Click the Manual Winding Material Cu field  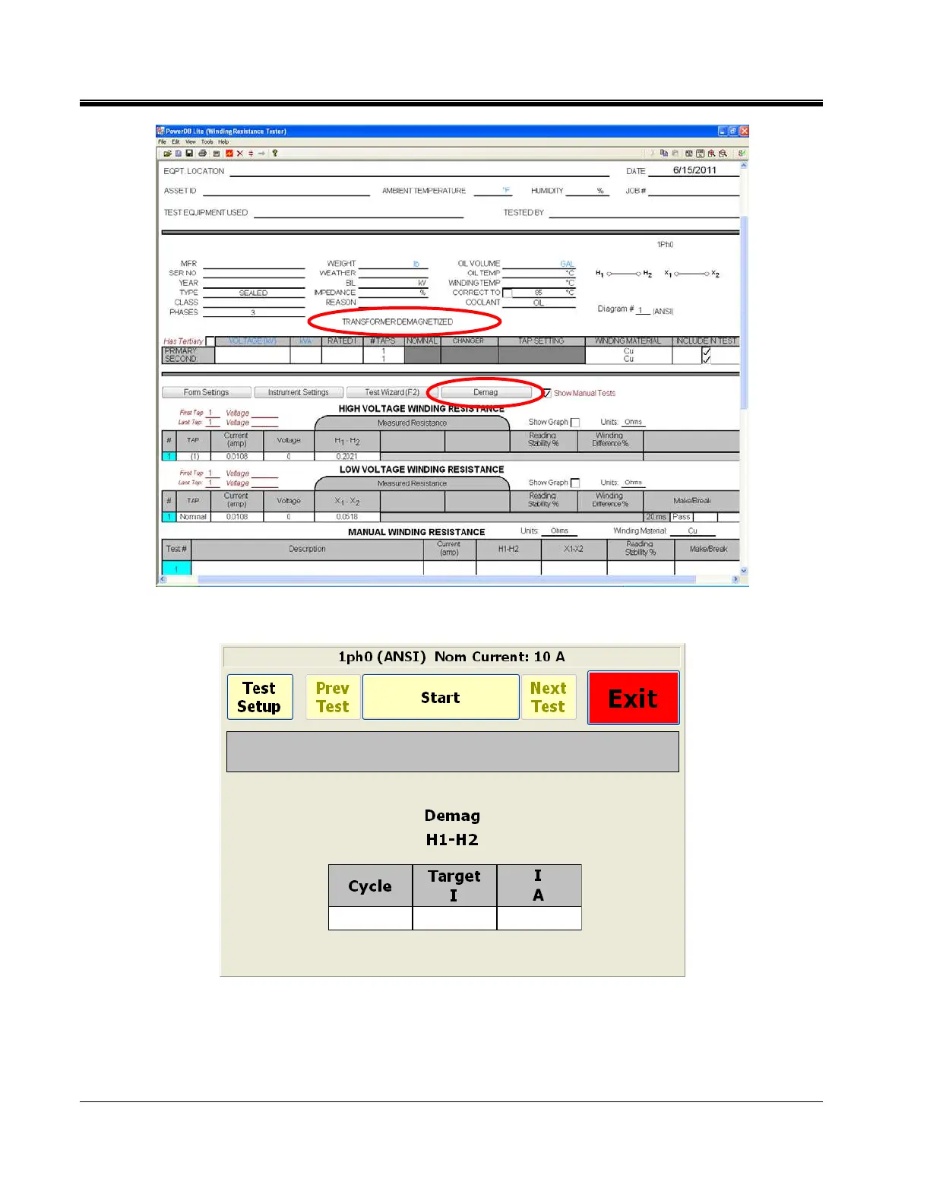[x=693, y=531]
